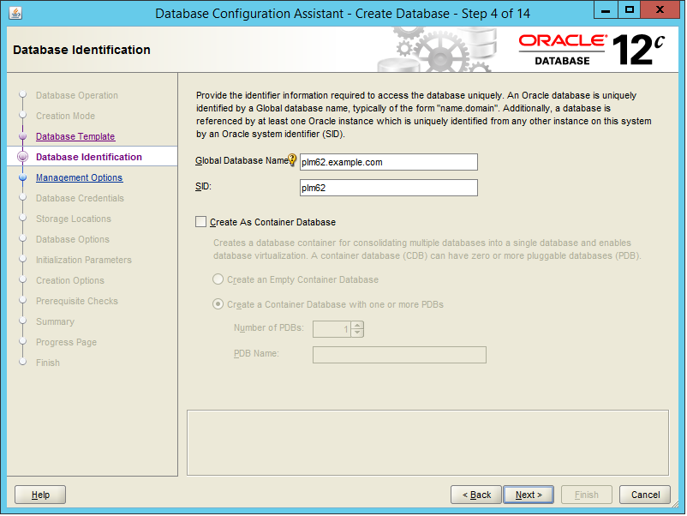
Task: Click the Java icon in the title bar
Action: coord(15,13)
